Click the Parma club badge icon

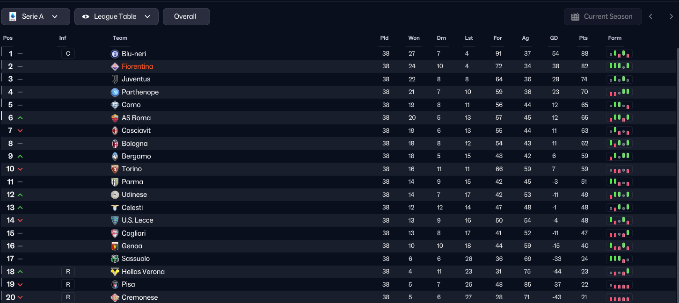[x=115, y=182]
